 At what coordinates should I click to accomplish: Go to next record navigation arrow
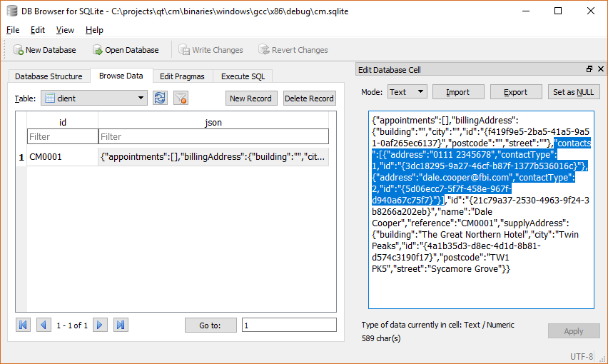pos(100,325)
